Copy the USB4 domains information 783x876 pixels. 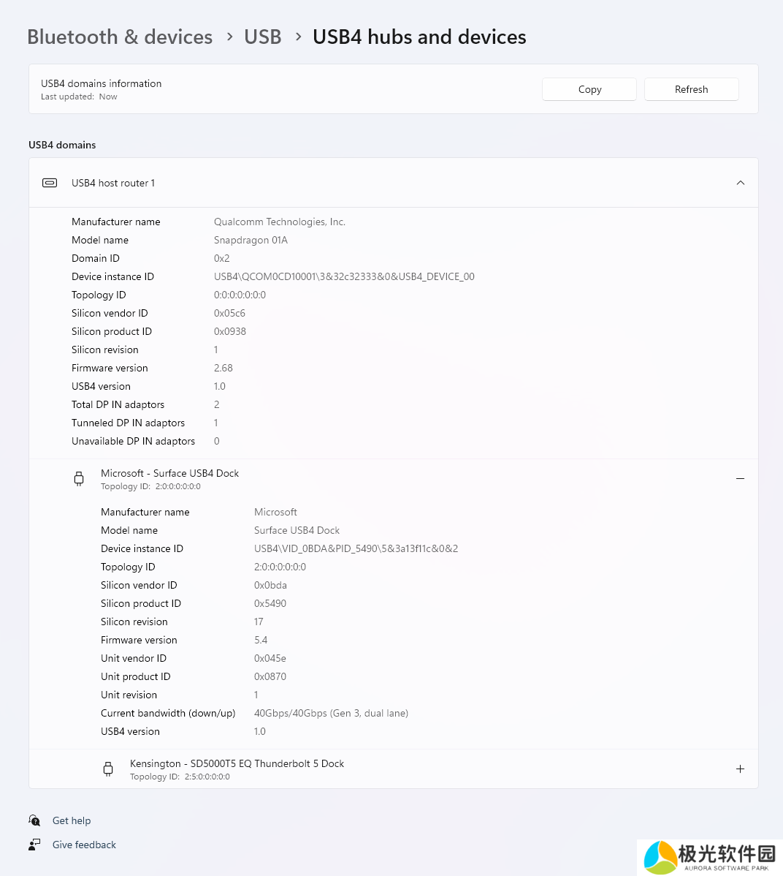click(589, 89)
